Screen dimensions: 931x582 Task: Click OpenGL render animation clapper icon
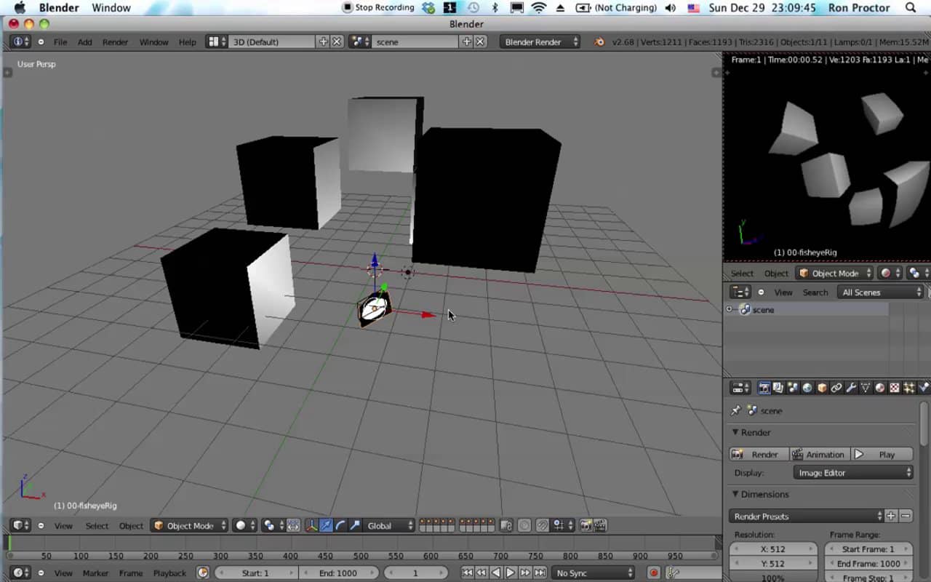601,525
